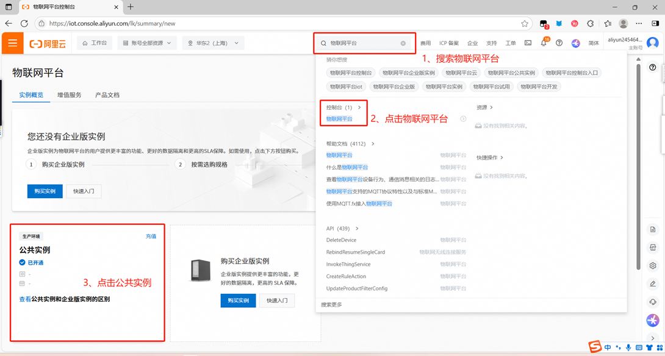
Task: Open the 工单 menu
Action: 511,43
